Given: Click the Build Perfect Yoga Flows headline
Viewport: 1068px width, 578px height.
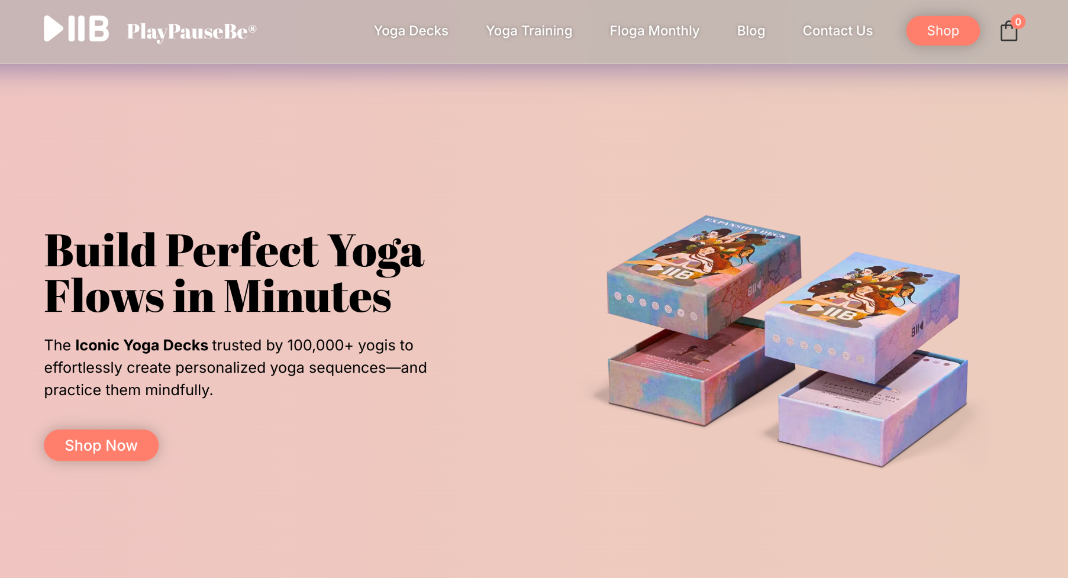Looking at the screenshot, I should (x=234, y=273).
